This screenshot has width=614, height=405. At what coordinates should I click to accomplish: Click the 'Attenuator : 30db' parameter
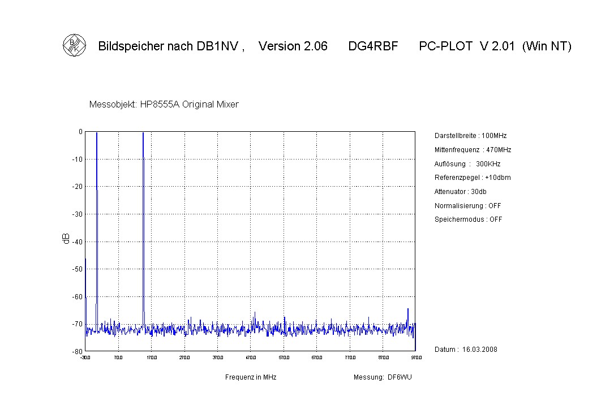tap(460, 192)
